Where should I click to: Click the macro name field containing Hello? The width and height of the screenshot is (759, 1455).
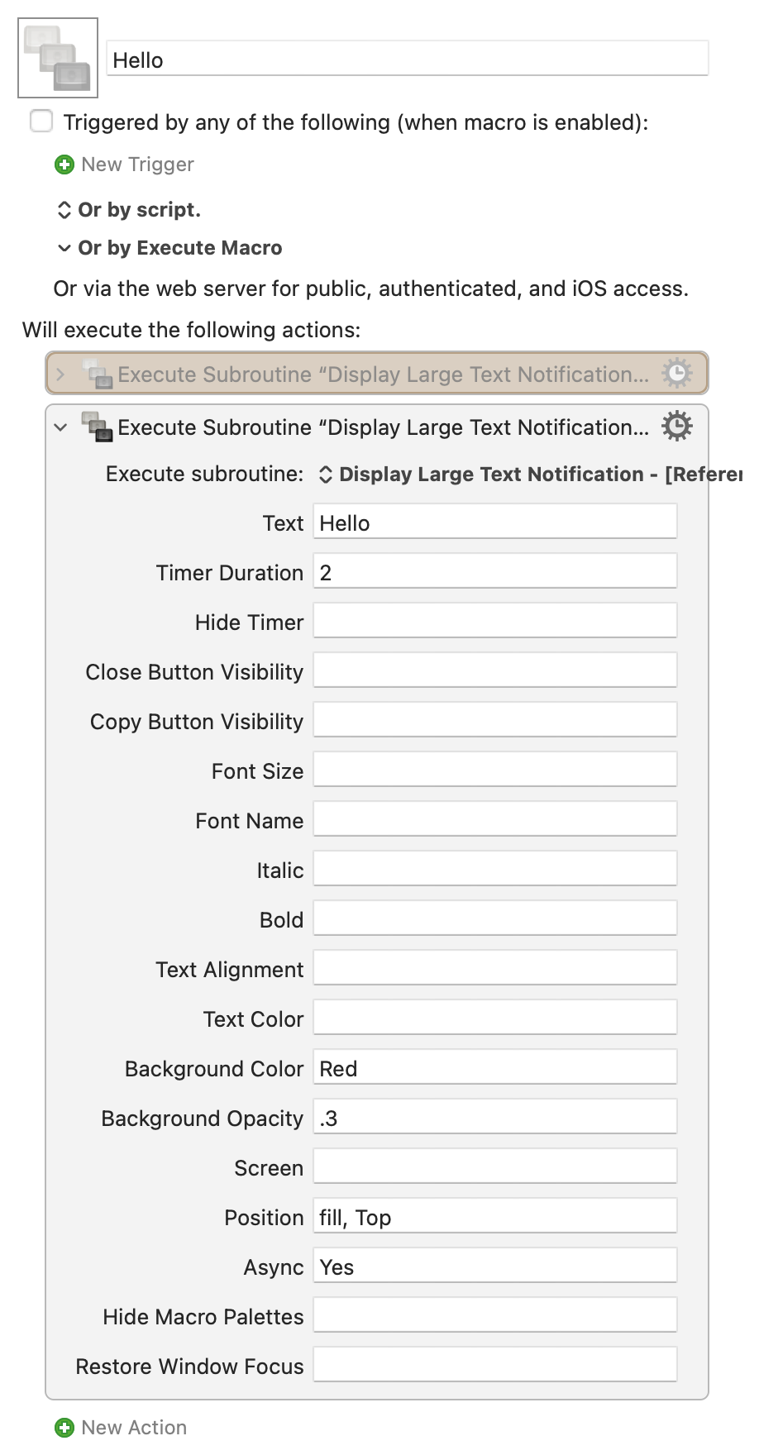click(408, 59)
